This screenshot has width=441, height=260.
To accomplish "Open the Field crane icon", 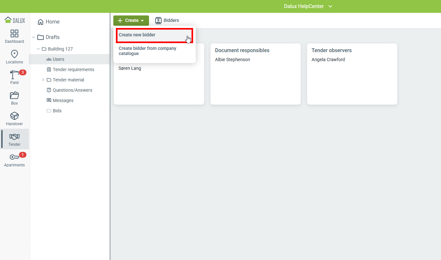I will point(14,75).
